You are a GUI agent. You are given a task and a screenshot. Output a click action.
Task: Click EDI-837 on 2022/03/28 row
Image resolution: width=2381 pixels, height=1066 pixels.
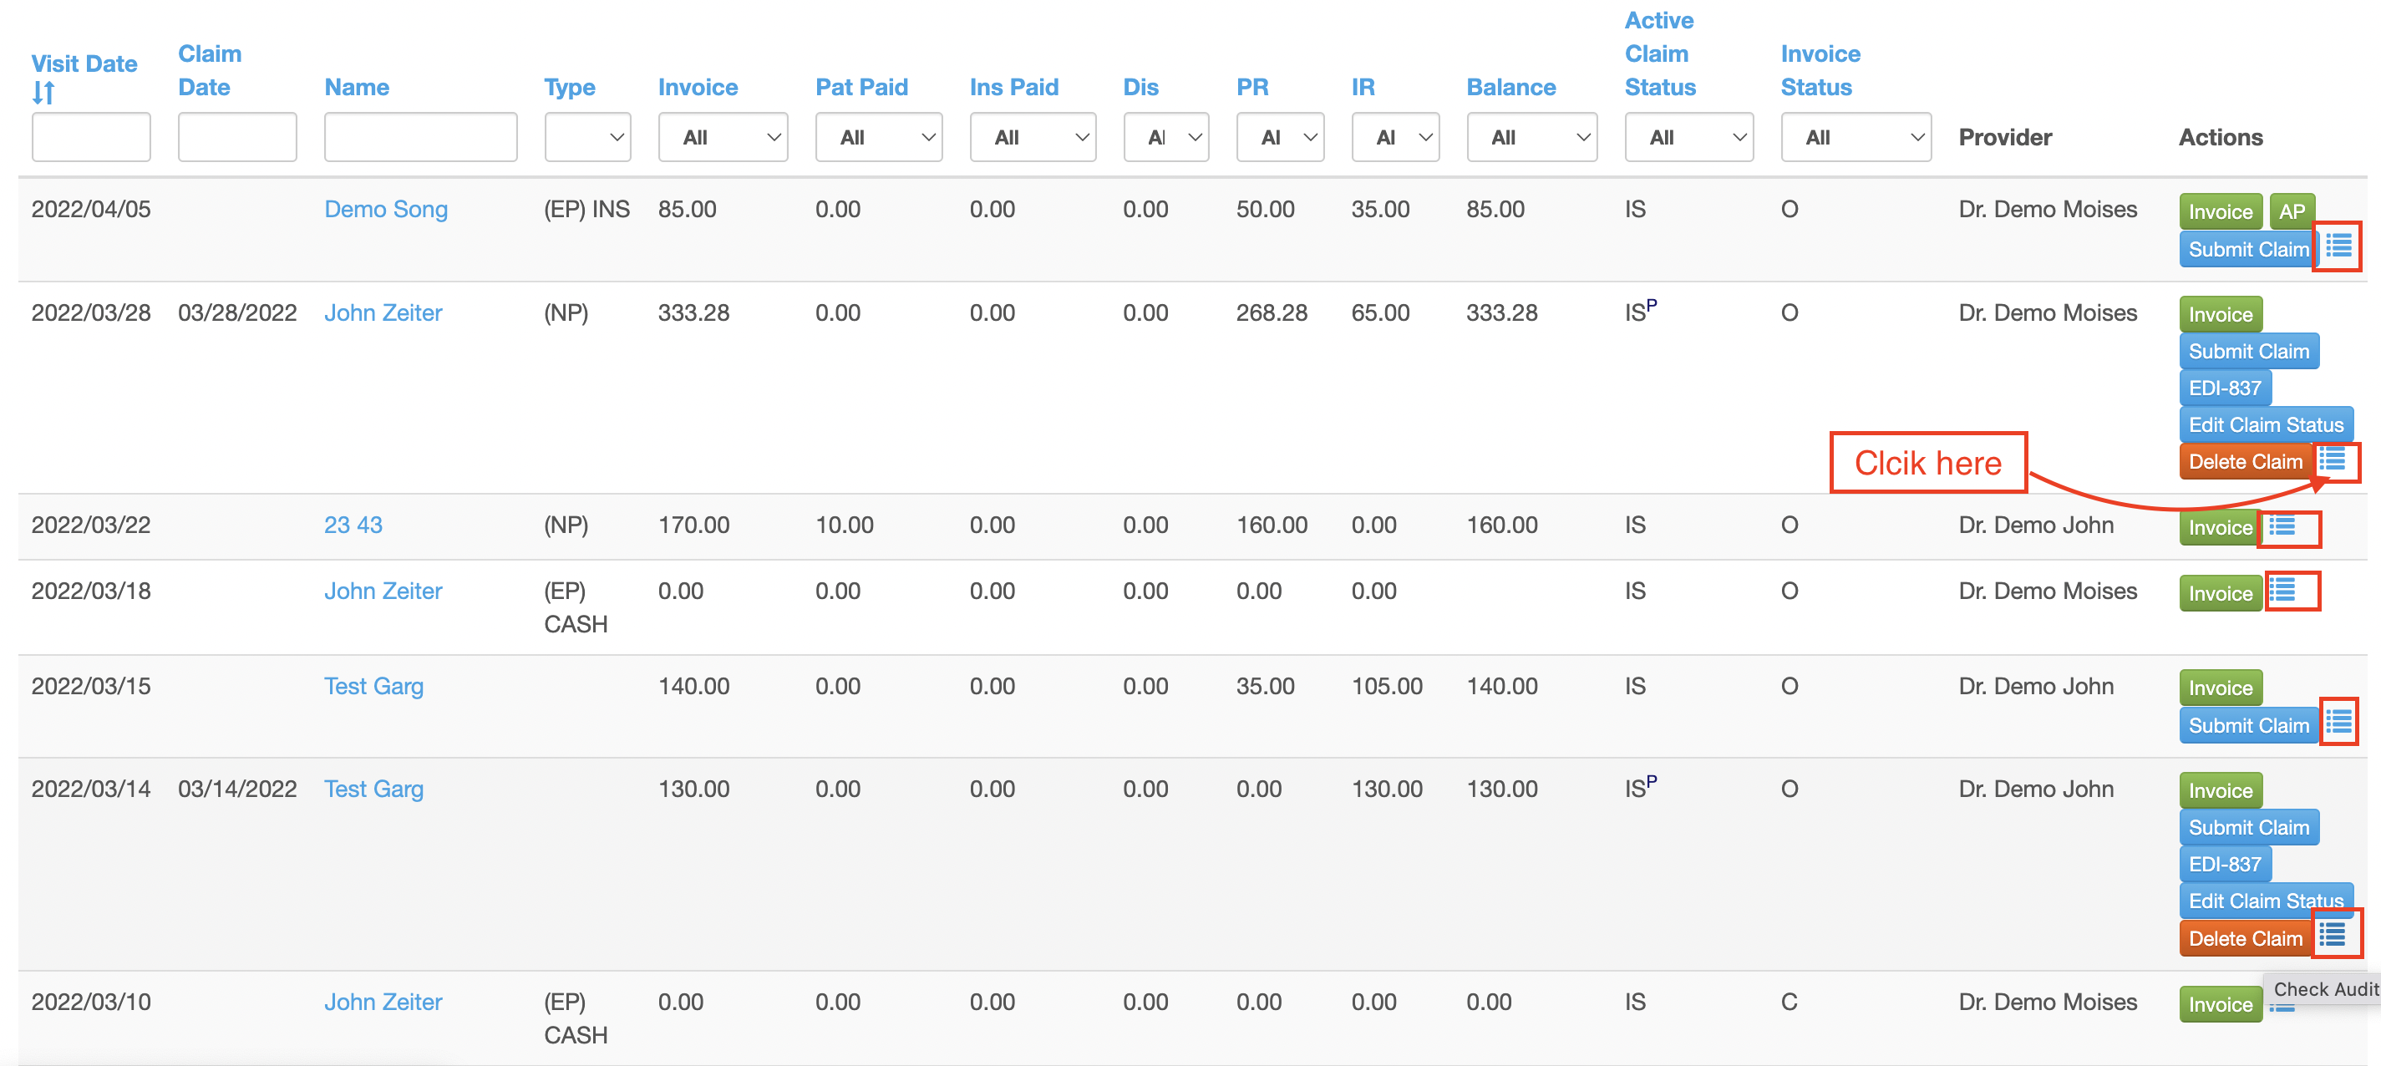[2225, 388]
